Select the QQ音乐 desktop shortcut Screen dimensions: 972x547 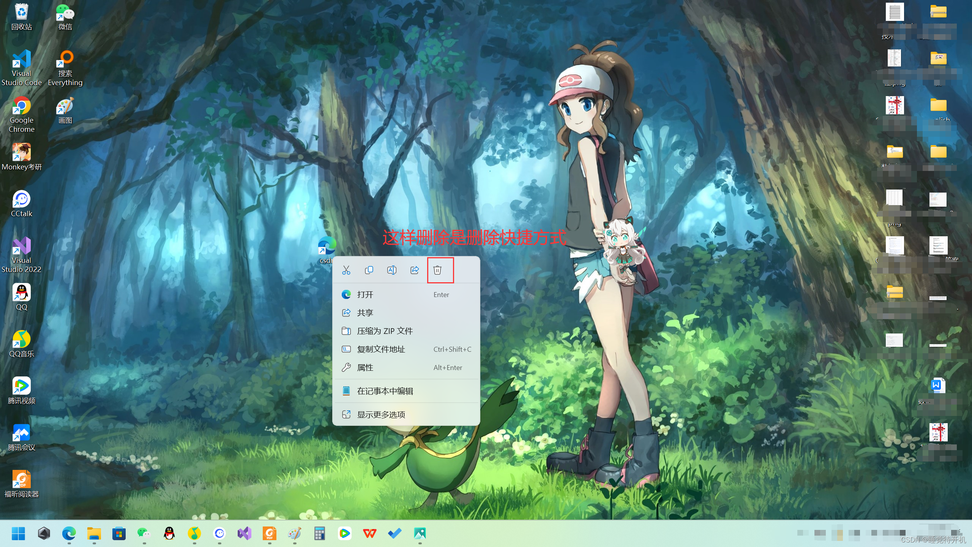click(22, 344)
